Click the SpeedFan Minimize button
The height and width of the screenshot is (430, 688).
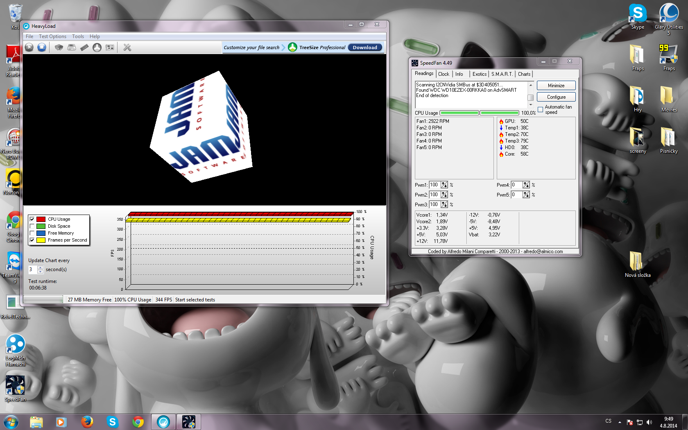[x=556, y=86]
